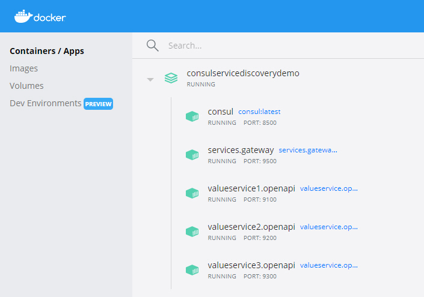Click PORT: 9200 on the valueservice2 row

[x=260, y=238]
